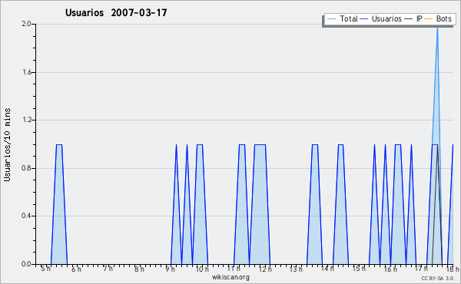Click the CC BY-SA 3.0 license text
Image resolution: width=461 pixels, height=284 pixels.
click(437, 278)
